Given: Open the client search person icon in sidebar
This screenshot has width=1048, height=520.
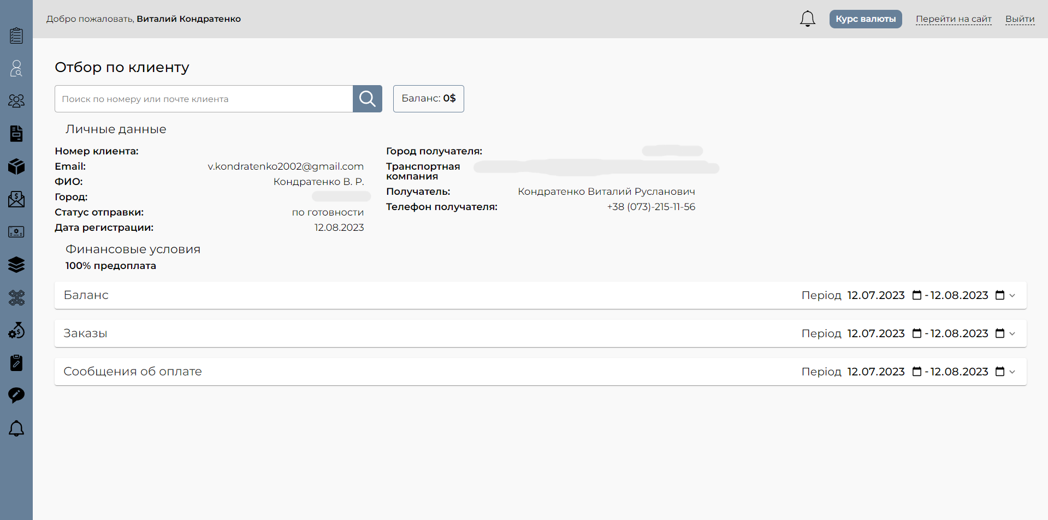Looking at the screenshot, I should coord(16,68).
